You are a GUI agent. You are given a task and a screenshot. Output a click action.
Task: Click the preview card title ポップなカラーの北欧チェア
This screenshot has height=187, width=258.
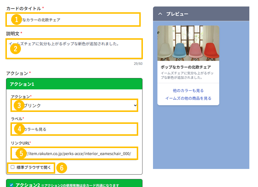(x=185, y=67)
